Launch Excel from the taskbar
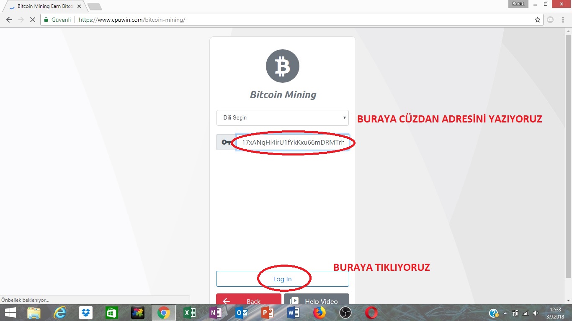This screenshot has height=321, width=572. tap(190, 313)
